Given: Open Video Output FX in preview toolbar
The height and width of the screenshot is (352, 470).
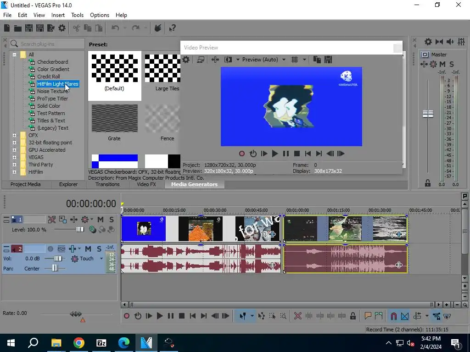Looking at the screenshot, I should [215, 60].
